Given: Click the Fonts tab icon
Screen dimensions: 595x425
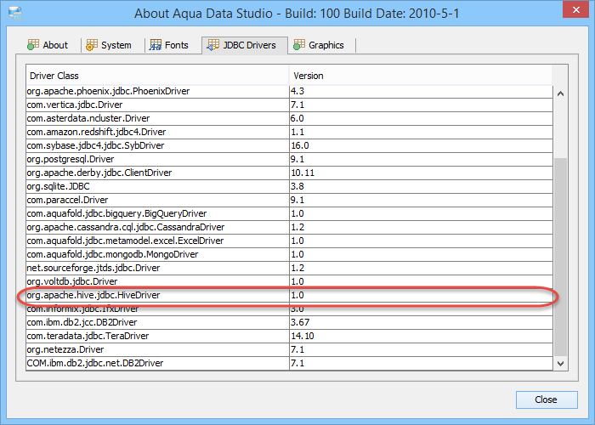Looking at the screenshot, I should pos(156,45).
